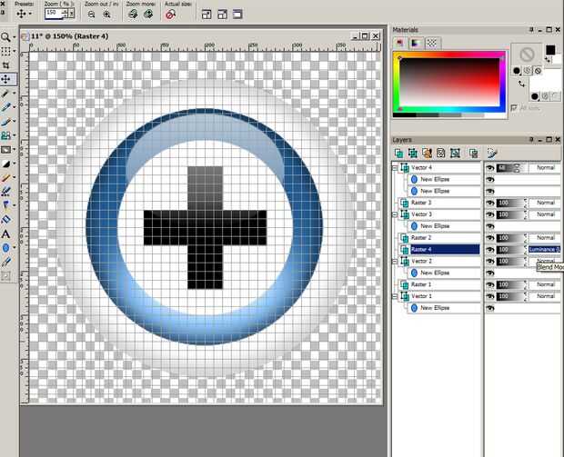The height and width of the screenshot is (457, 564).
Task: Toggle visibility eye of Raster 2 layer
Action: click(x=490, y=238)
